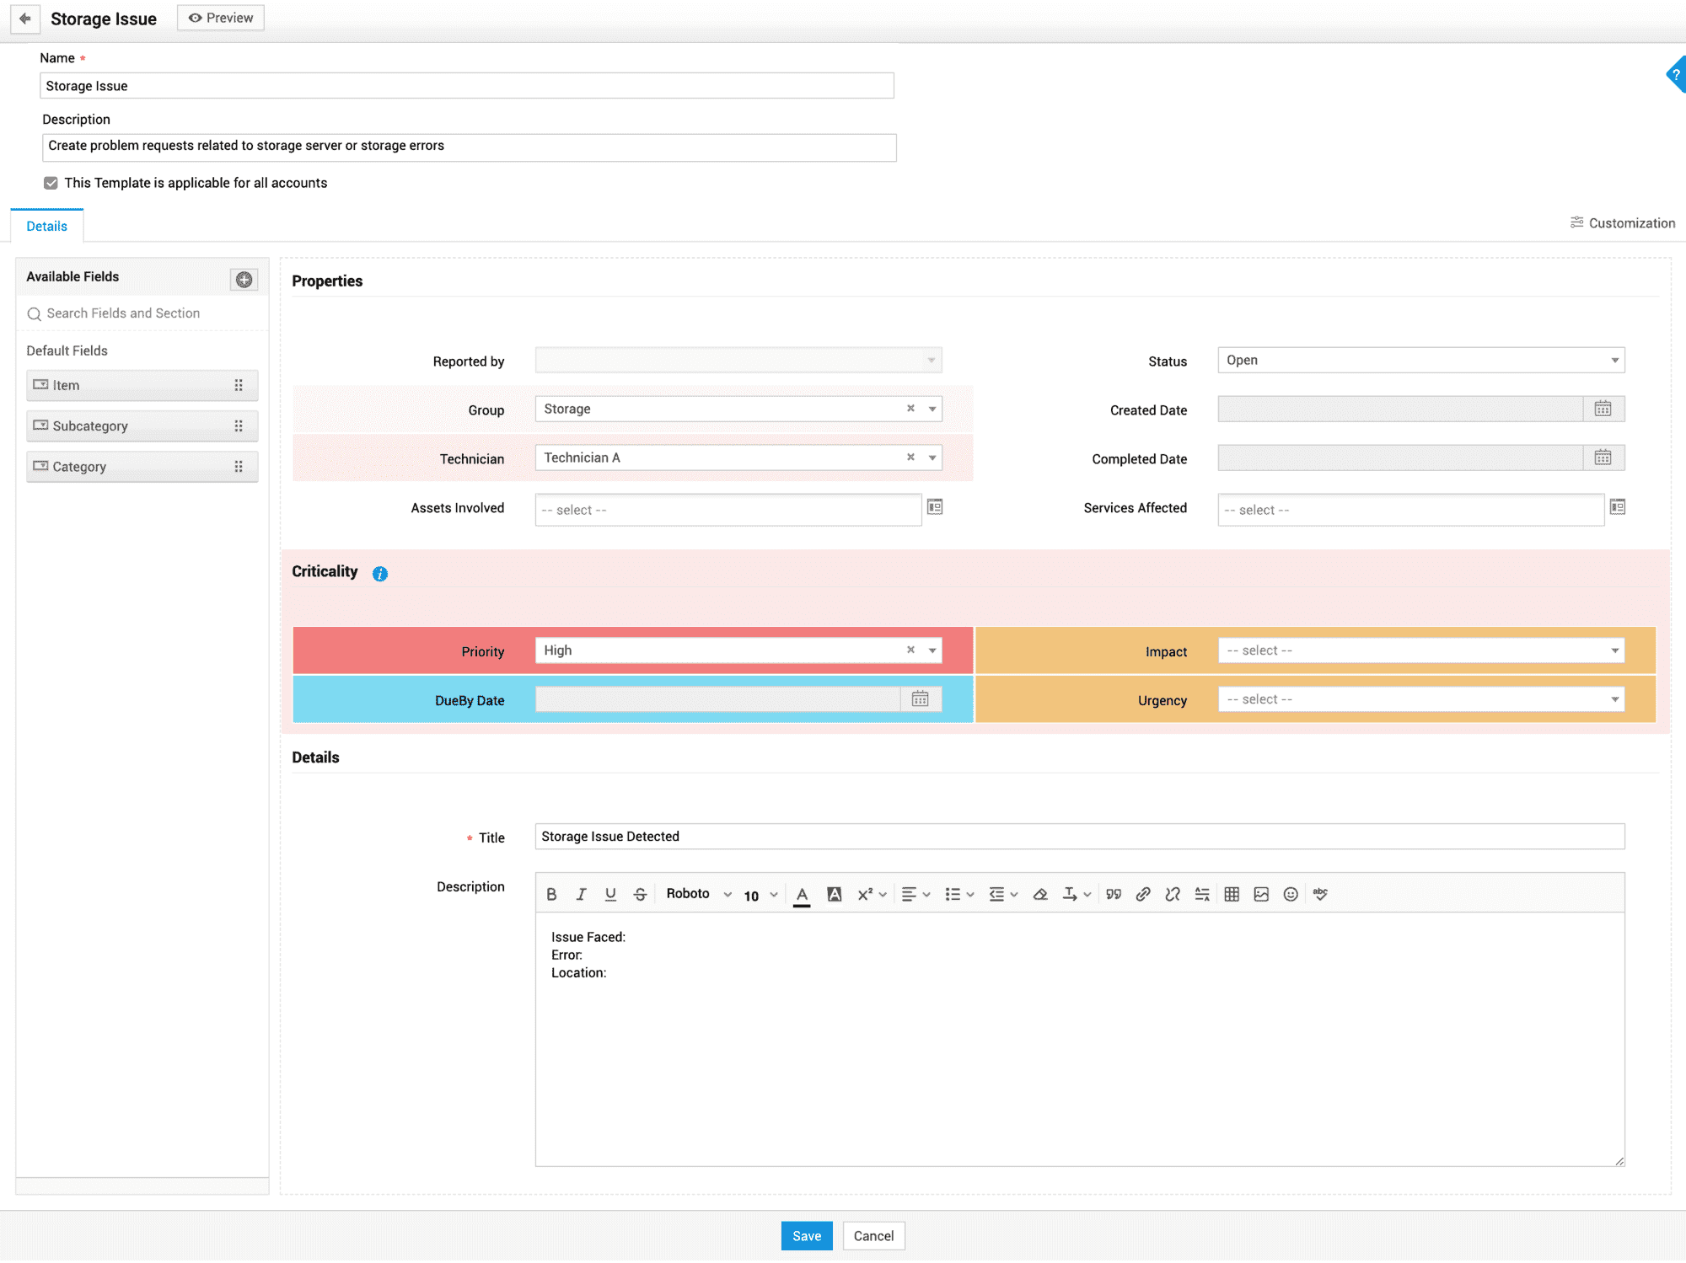The width and height of the screenshot is (1686, 1263).
Task: Switch to the Details tab
Action: point(46,226)
